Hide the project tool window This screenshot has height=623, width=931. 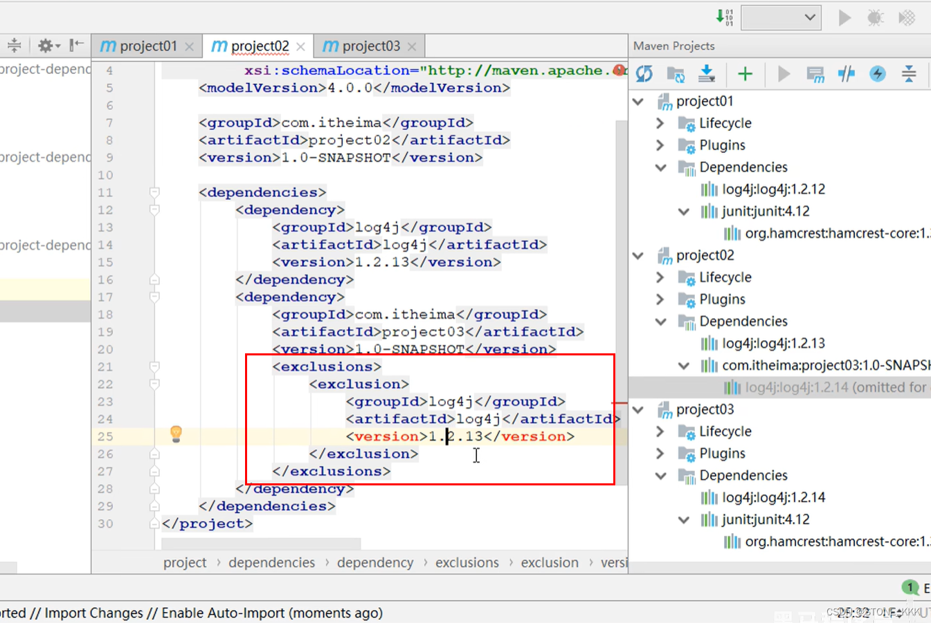[76, 45]
